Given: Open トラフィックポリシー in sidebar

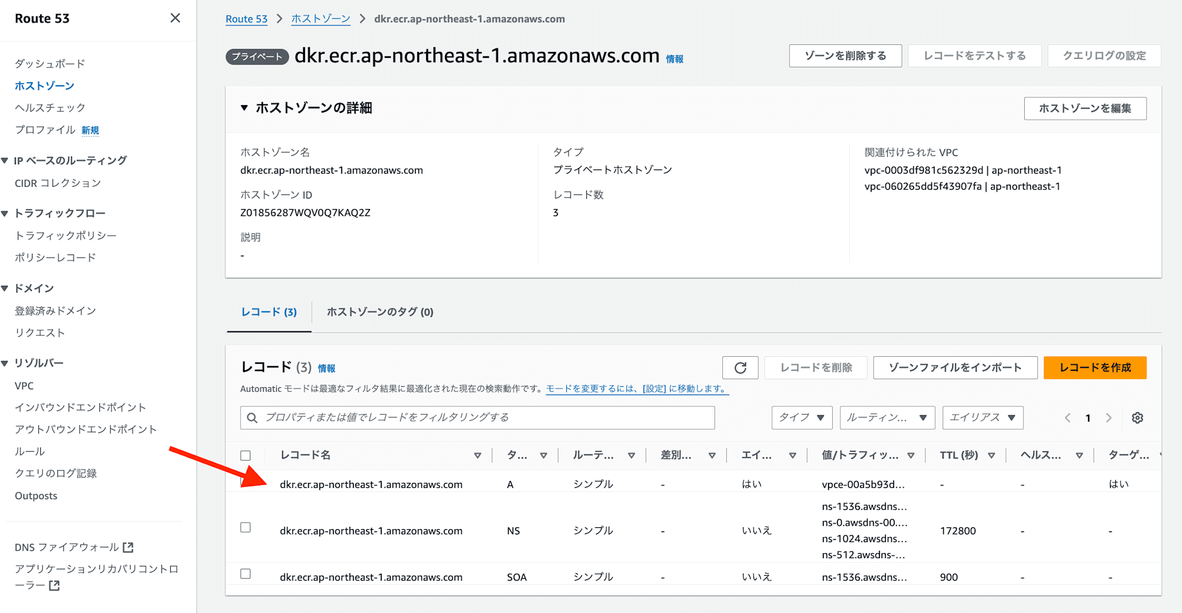Looking at the screenshot, I should 66,235.
